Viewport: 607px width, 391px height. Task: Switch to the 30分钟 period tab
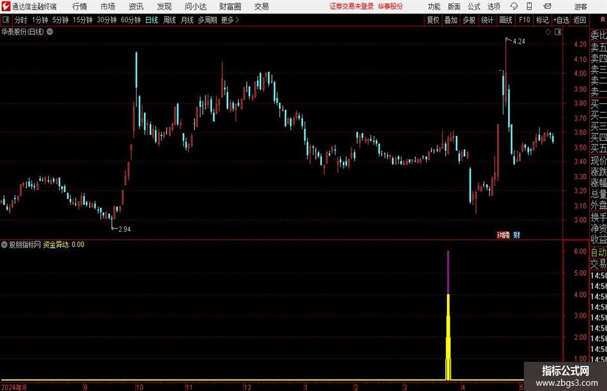pos(107,20)
